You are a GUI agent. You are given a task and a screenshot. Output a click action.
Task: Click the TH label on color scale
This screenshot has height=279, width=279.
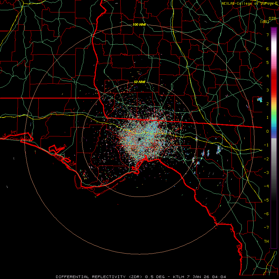pyautogui.click(x=266, y=241)
